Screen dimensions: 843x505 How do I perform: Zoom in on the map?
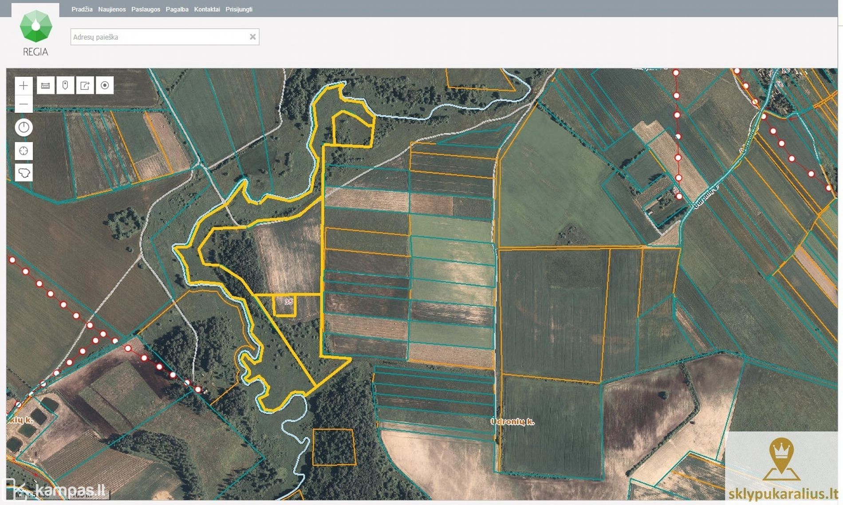pyautogui.click(x=24, y=86)
